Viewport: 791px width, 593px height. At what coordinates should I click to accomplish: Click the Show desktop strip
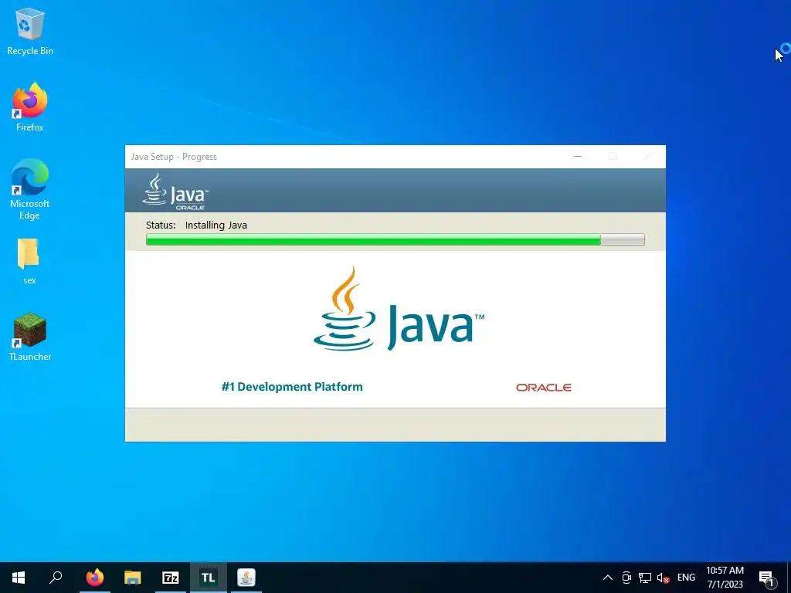tap(789, 578)
